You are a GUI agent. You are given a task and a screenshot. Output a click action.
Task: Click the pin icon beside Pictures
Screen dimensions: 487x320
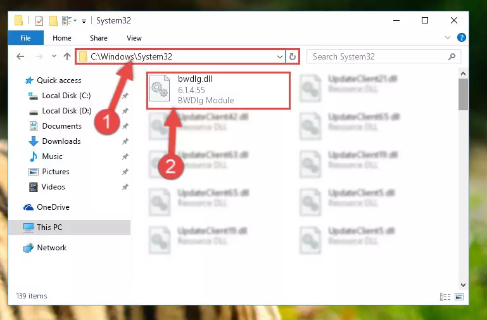(125, 172)
